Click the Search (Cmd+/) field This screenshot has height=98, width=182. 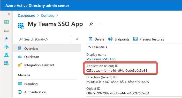[x=45, y=39]
